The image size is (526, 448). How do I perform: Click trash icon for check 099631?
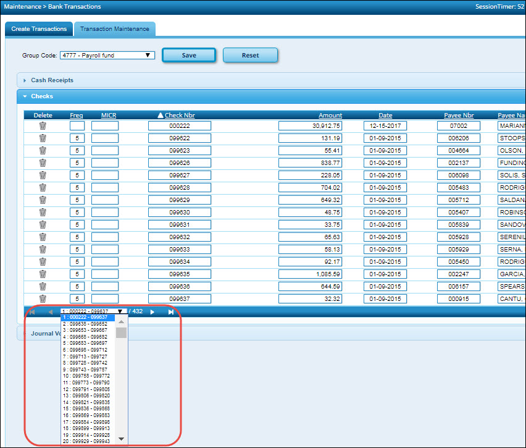(43, 224)
